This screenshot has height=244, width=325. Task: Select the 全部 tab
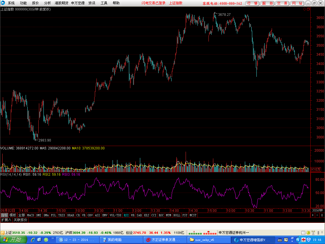[x=21, y=215]
